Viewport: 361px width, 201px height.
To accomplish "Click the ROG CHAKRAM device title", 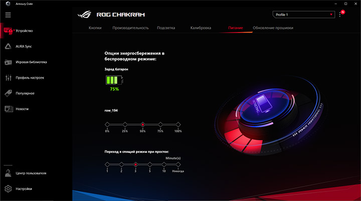I will (x=121, y=15).
